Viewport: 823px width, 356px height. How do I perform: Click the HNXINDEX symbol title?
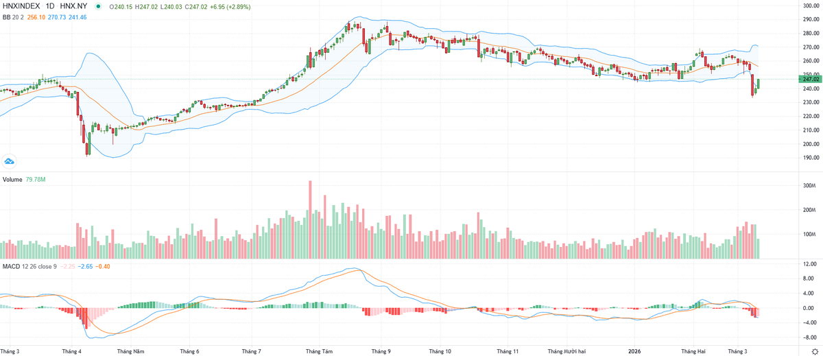coord(21,6)
